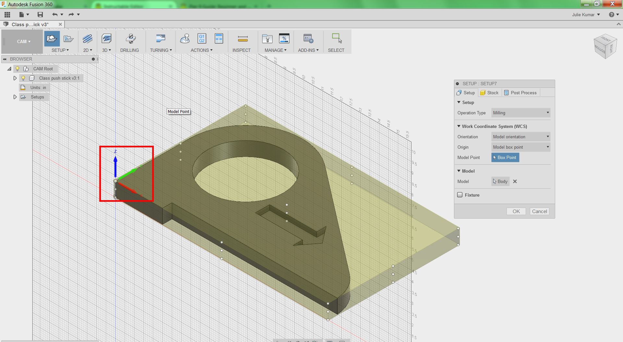Expand the Setups tree node
The height and width of the screenshot is (342, 623).
click(15, 97)
